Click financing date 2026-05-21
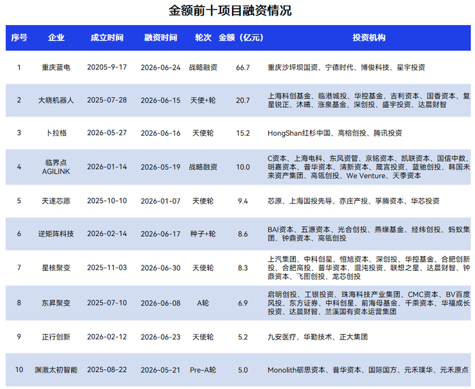The height and width of the screenshot is (389, 475). tap(161, 370)
